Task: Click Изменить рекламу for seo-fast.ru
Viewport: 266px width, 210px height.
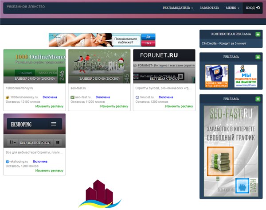Action: pos(114,106)
